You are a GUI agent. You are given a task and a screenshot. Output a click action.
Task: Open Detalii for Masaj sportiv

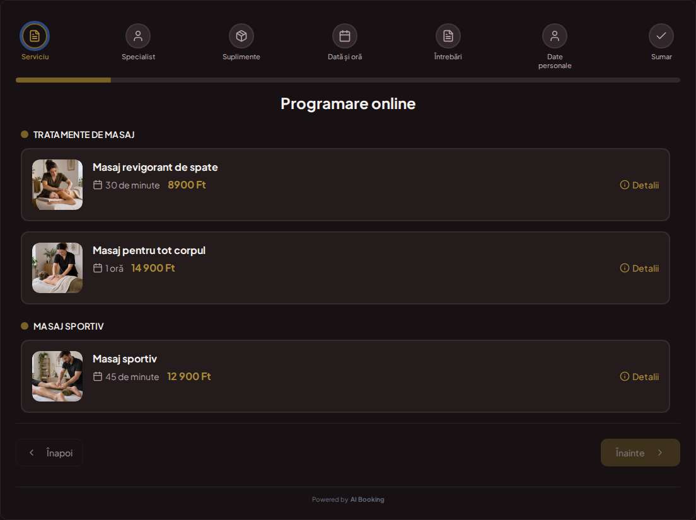[640, 377]
